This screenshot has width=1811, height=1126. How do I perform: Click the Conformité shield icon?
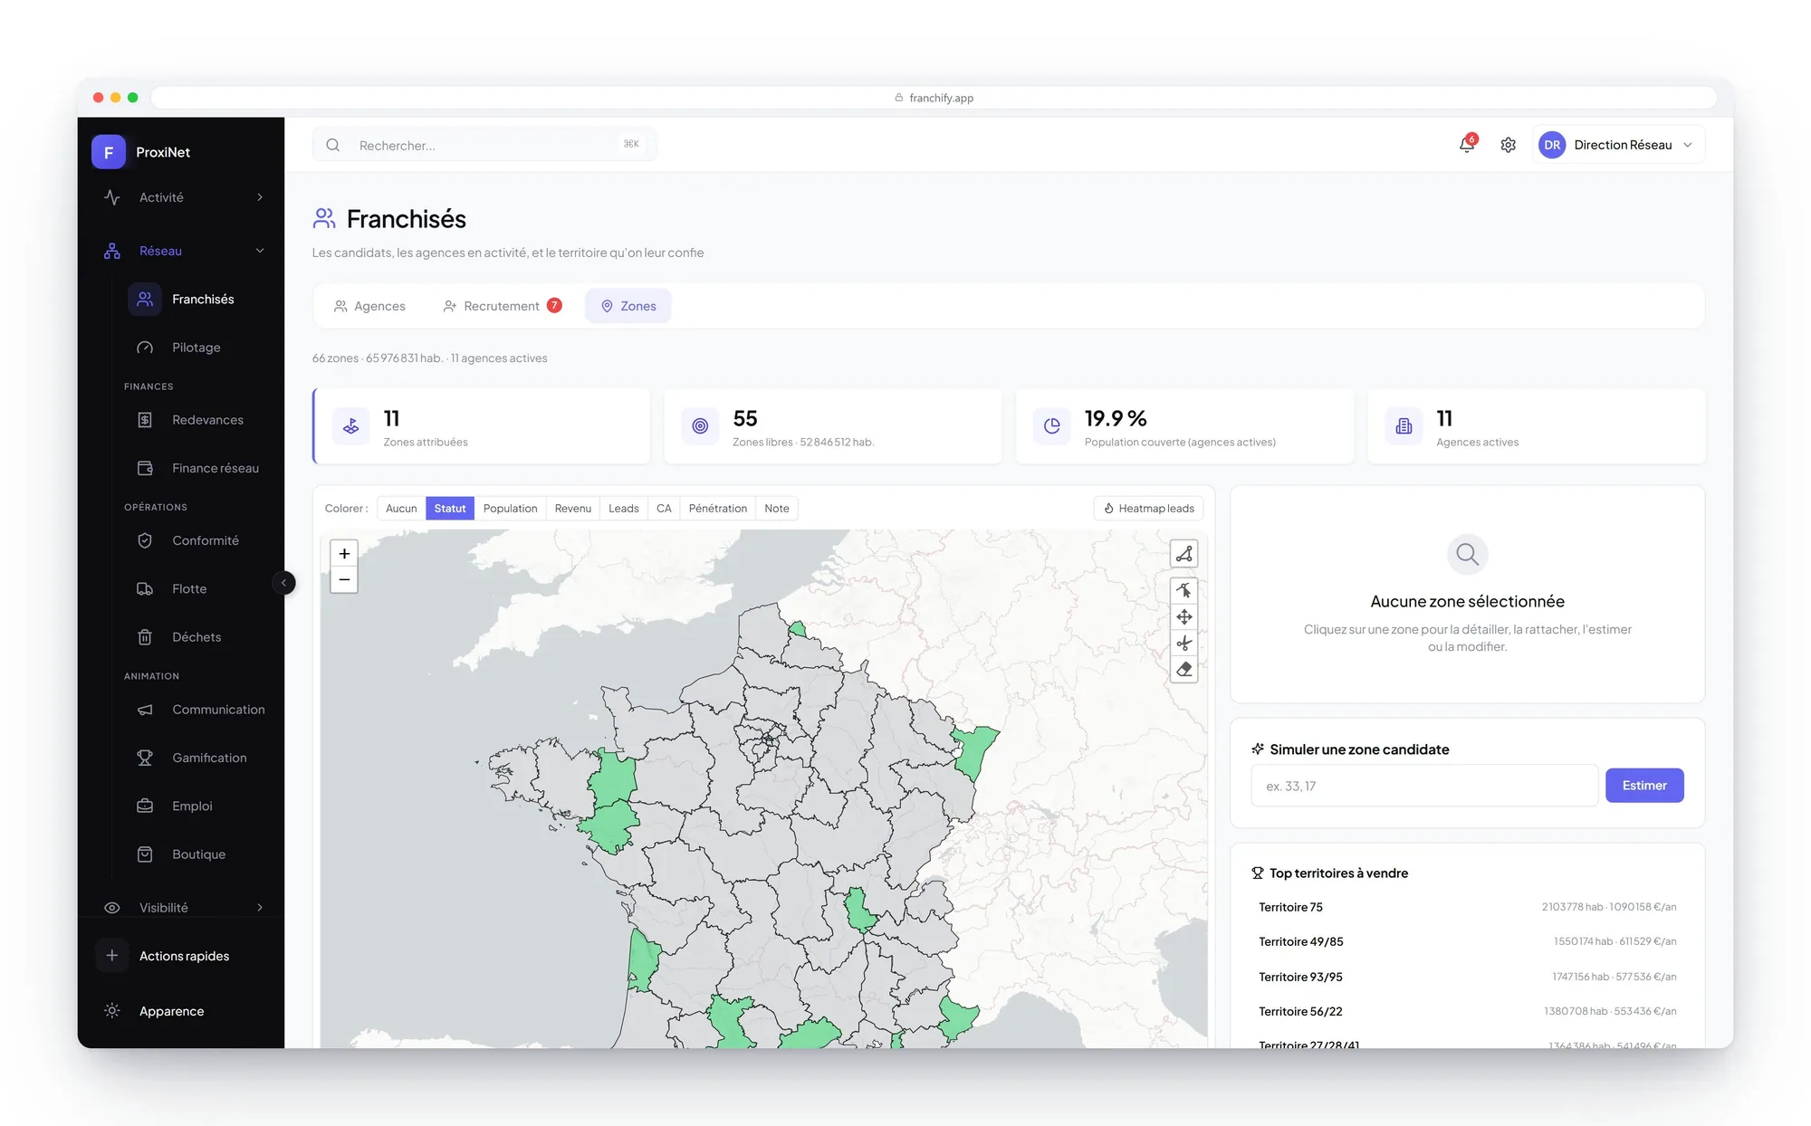pyautogui.click(x=145, y=540)
